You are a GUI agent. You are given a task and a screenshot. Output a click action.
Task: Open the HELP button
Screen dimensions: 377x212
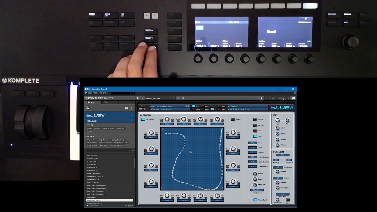[x=220, y=109]
